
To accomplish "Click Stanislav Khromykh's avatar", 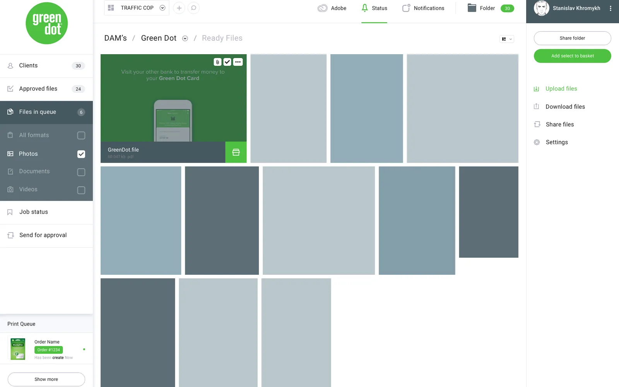I will [x=542, y=8].
